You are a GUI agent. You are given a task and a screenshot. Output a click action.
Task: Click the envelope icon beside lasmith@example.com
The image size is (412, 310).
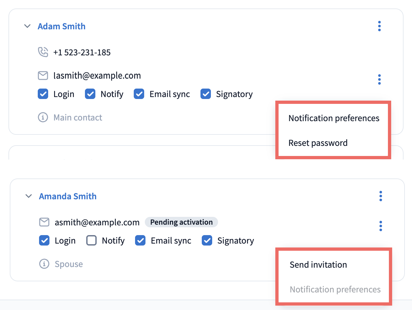(x=43, y=76)
